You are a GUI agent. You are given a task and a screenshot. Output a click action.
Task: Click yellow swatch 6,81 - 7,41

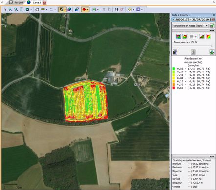click(173, 78)
